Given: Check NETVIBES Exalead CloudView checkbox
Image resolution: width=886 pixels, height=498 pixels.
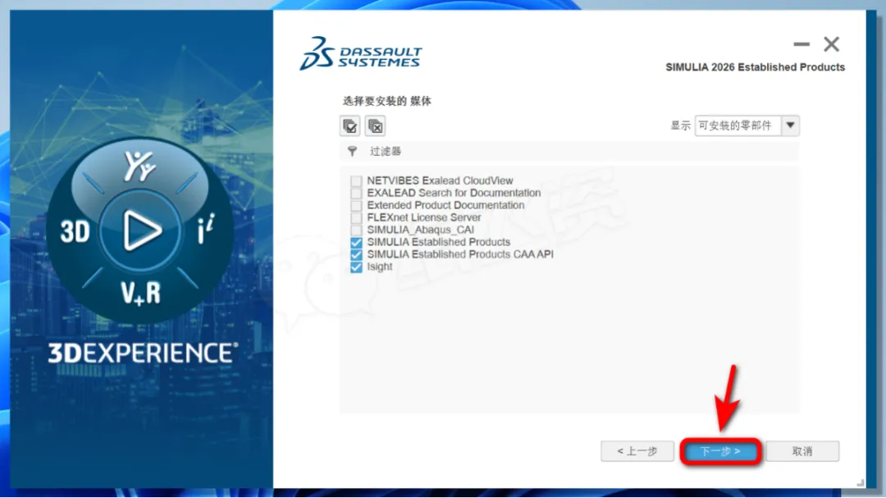Looking at the screenshot, I should click(356, 180).
